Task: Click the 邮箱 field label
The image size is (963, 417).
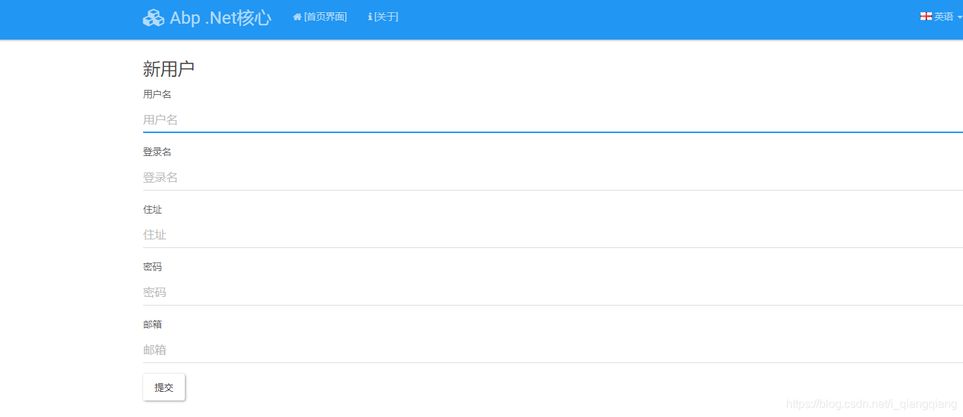Action: click(x=152, y=324)
